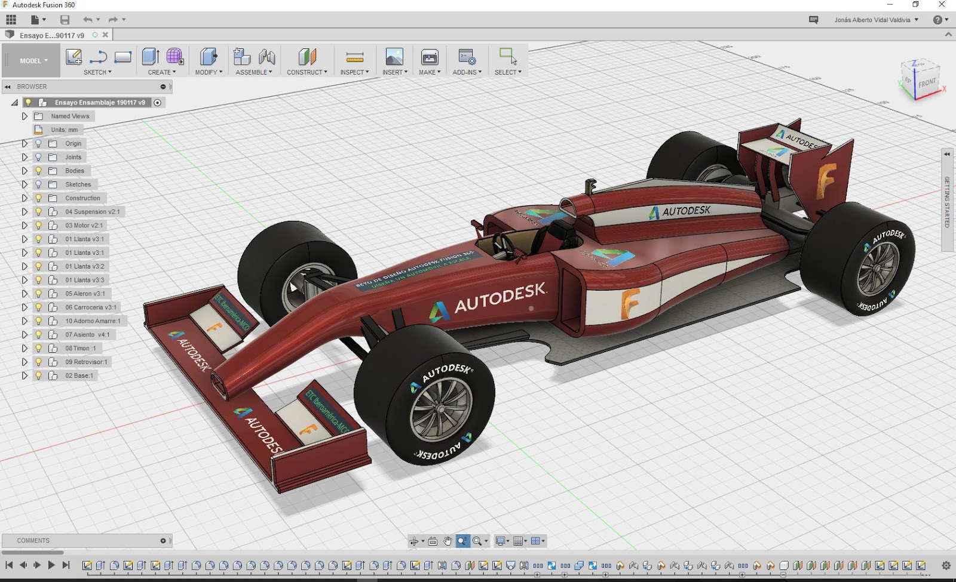Viewport: 956px width, 582px height.
Task: Open the MODEL workspace dropdown
Action: [33, 61]
